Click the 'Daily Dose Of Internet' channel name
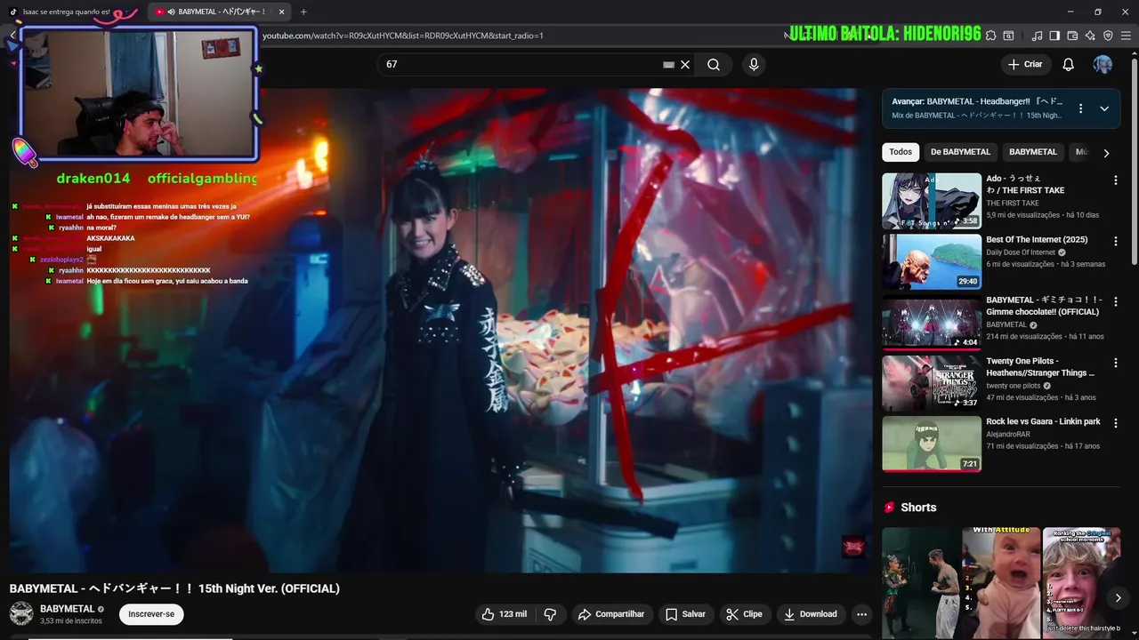 pyautogui.click(x=1021, y=252)
